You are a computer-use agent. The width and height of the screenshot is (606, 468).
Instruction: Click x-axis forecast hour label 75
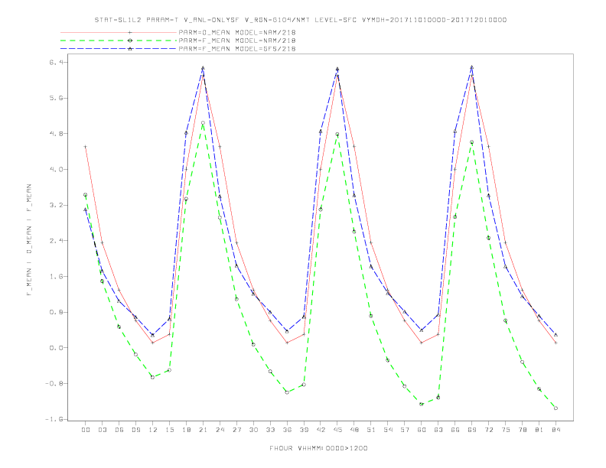tap(506, 430)
